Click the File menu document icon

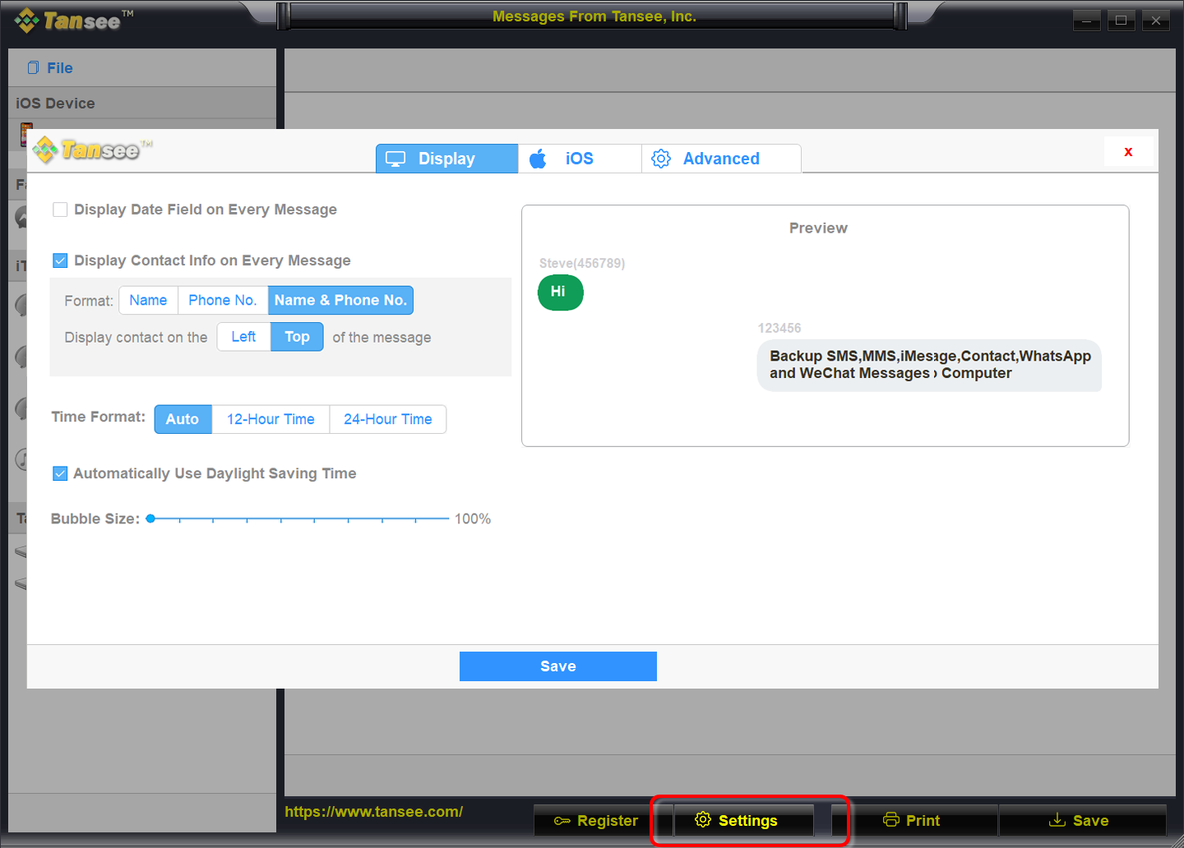(33, 67)
